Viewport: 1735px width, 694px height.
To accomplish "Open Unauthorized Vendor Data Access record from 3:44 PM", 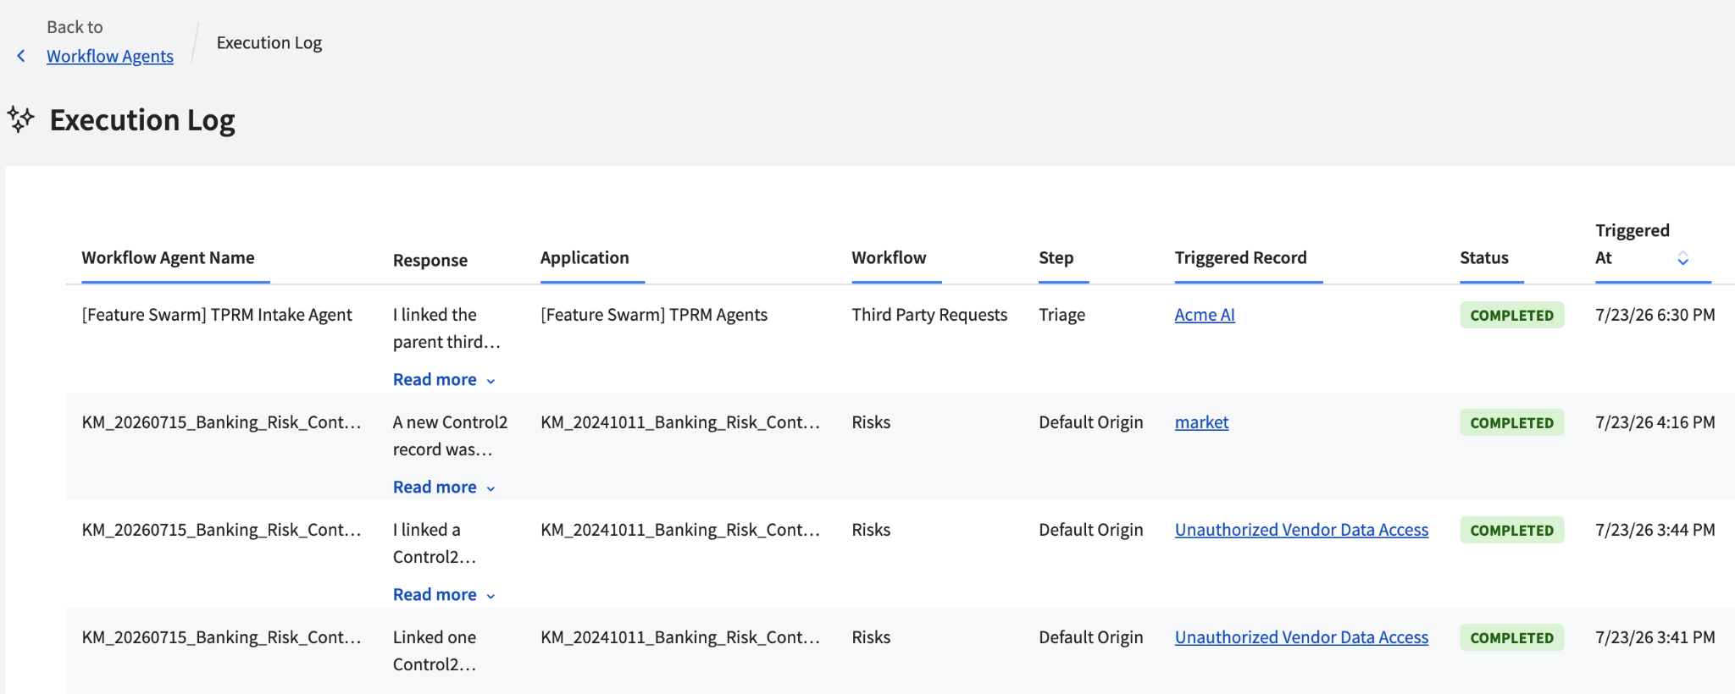I will click(x=1301, y=530).
